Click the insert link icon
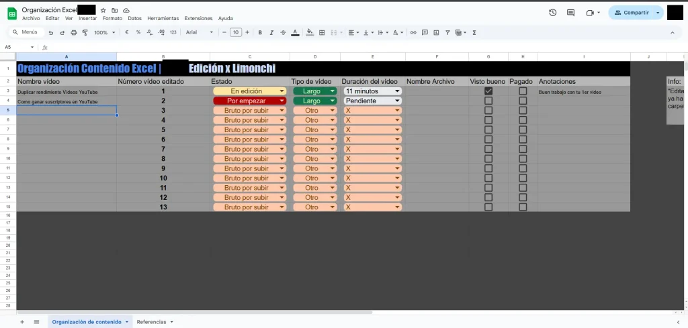The width and height of the screenshot is (688, 328). (x=413, y=32)
